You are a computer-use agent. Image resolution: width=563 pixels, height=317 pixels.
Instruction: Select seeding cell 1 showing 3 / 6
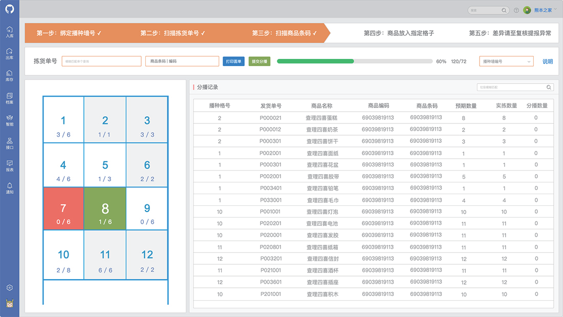pos(63,120)
